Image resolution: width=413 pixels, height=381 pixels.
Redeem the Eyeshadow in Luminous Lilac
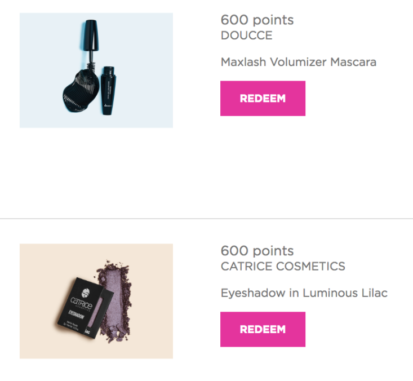point(263,329)
